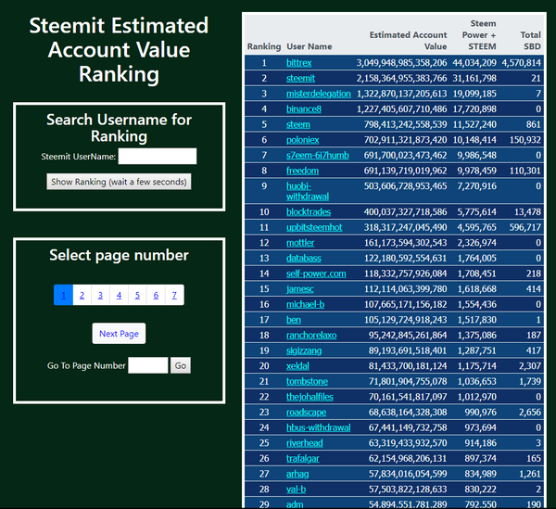This screenshot has height=509, width=556.
Task: Click the Search Username for Ranking heading
Action: coord(119,128)
